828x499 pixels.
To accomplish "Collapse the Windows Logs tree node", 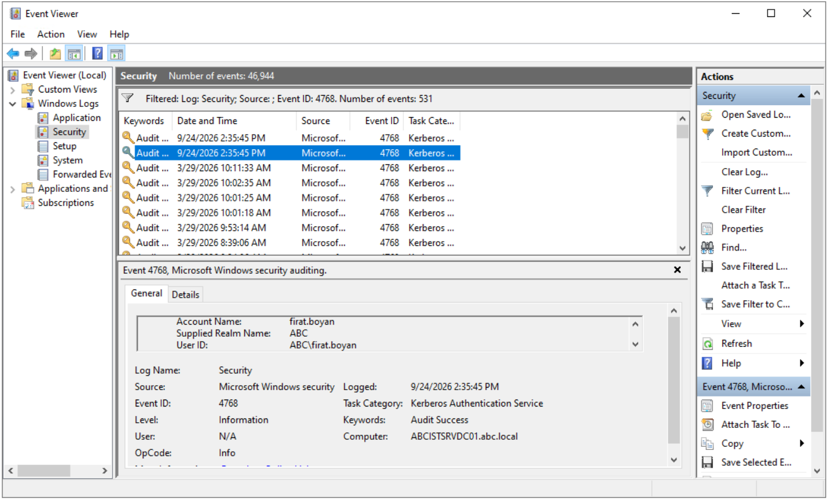I will [13, 104].
